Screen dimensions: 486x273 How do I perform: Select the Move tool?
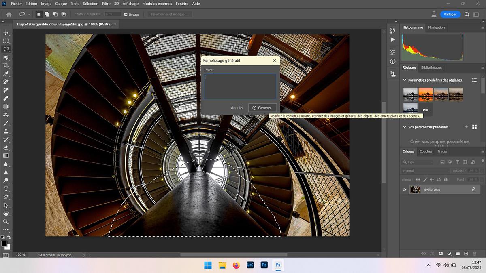pos(6,33)
